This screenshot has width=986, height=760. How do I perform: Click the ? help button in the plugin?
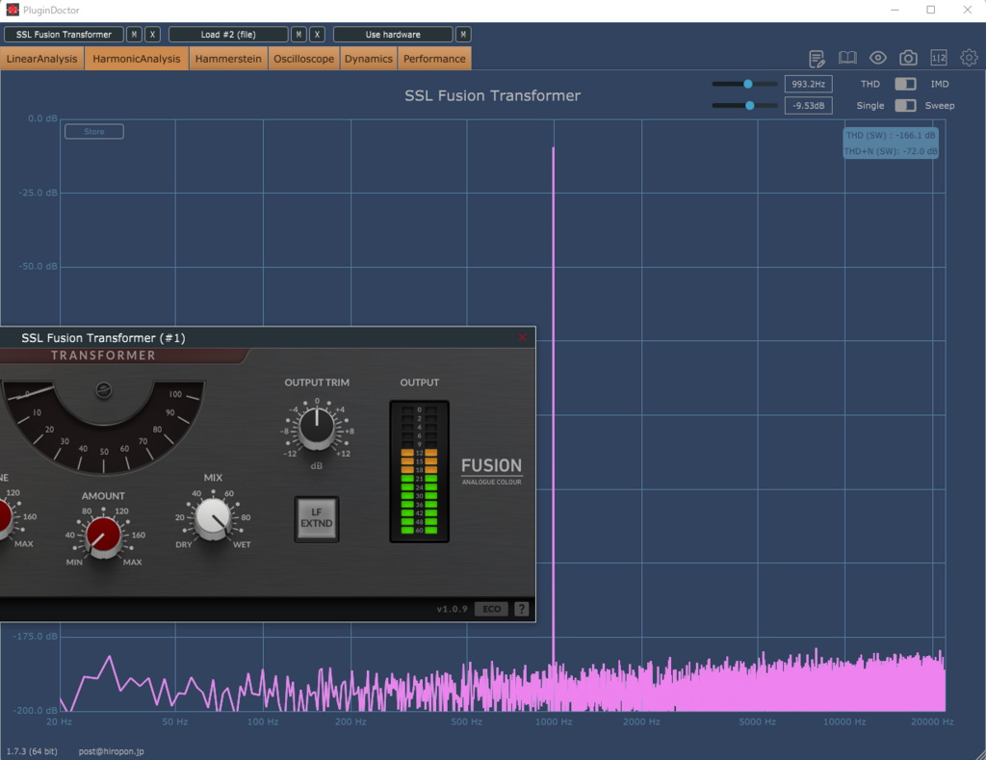521,609
